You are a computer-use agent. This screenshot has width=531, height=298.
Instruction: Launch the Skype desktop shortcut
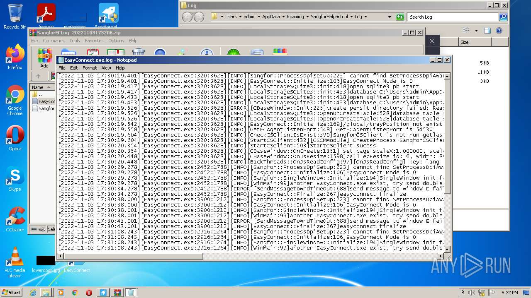(15, 178)
